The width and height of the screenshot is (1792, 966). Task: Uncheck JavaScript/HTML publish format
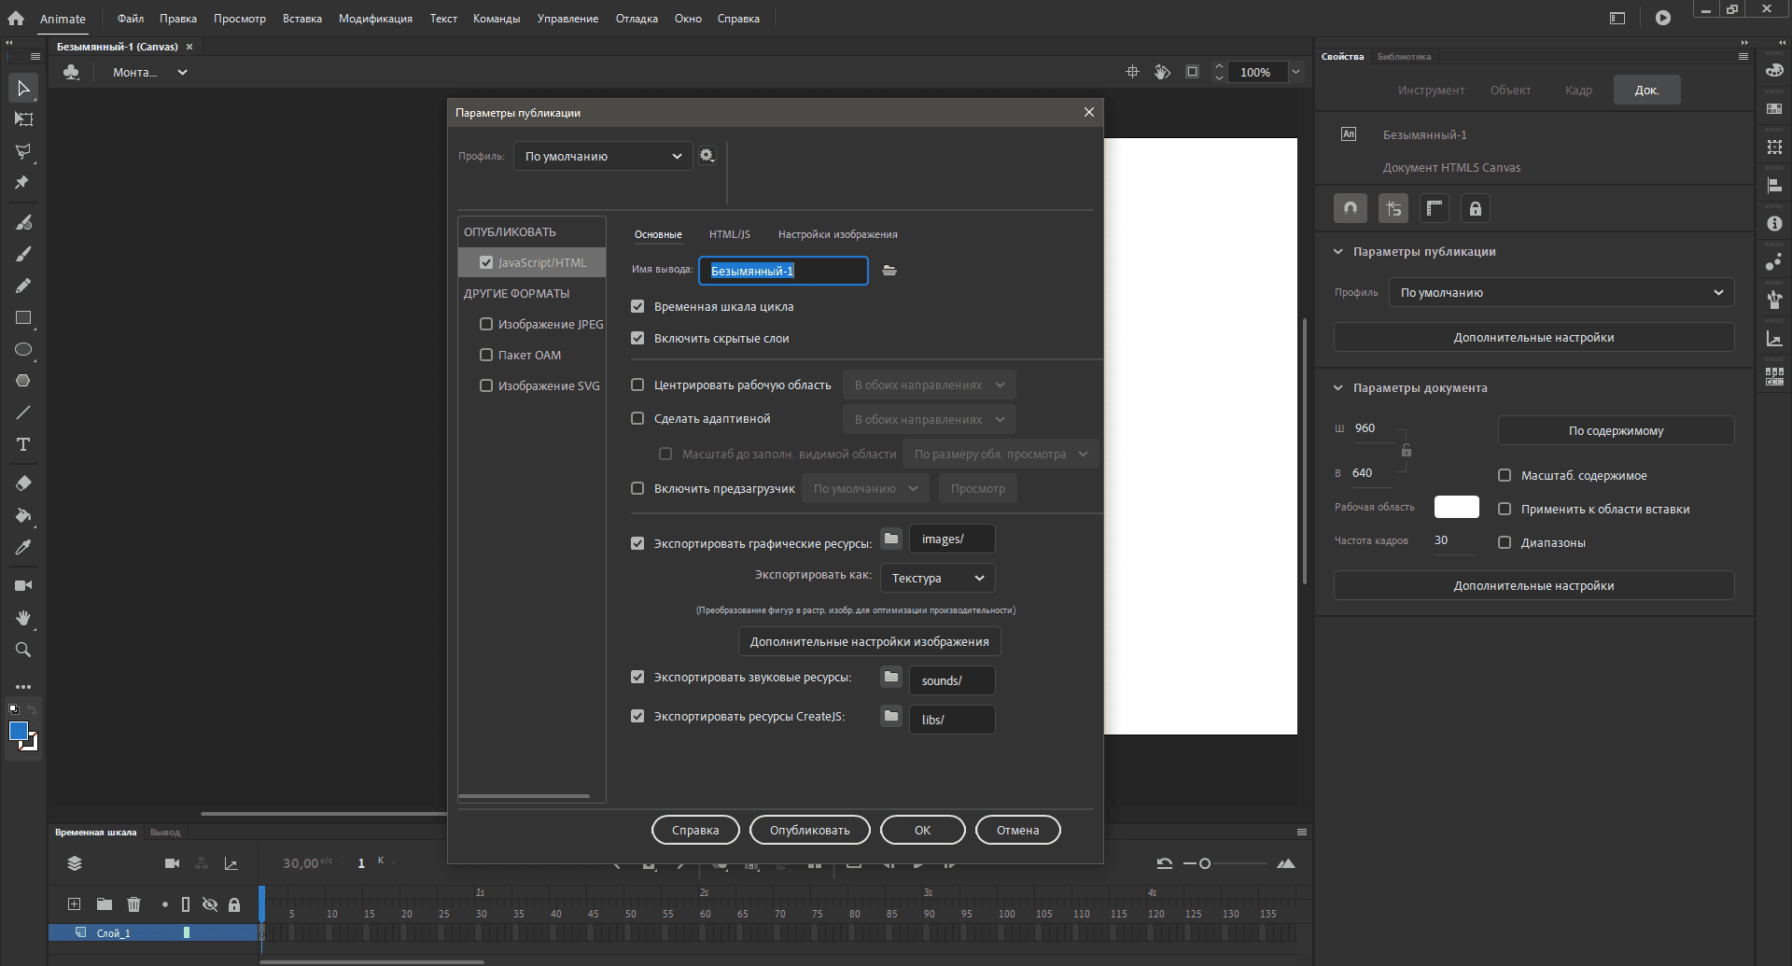coord(486,263)
